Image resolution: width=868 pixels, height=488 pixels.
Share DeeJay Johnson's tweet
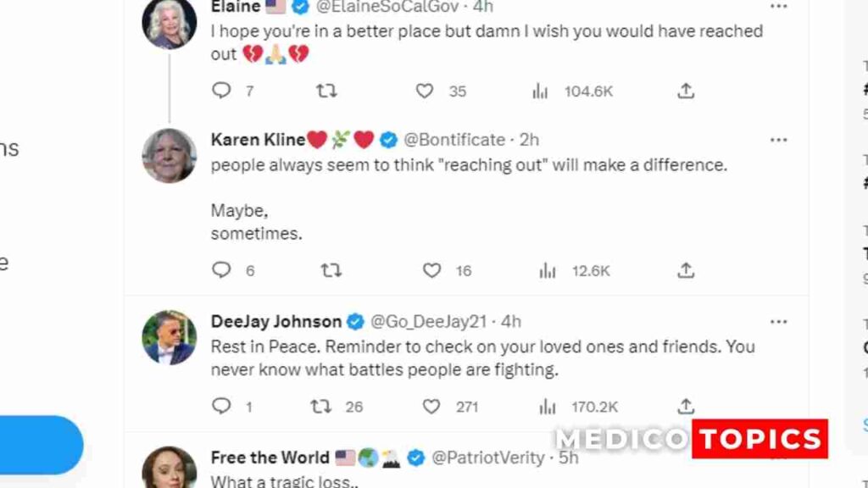(x=686, y=406)
